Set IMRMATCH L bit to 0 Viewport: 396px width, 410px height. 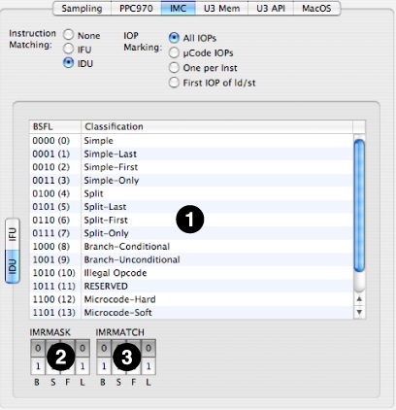(x=148, y=348)
